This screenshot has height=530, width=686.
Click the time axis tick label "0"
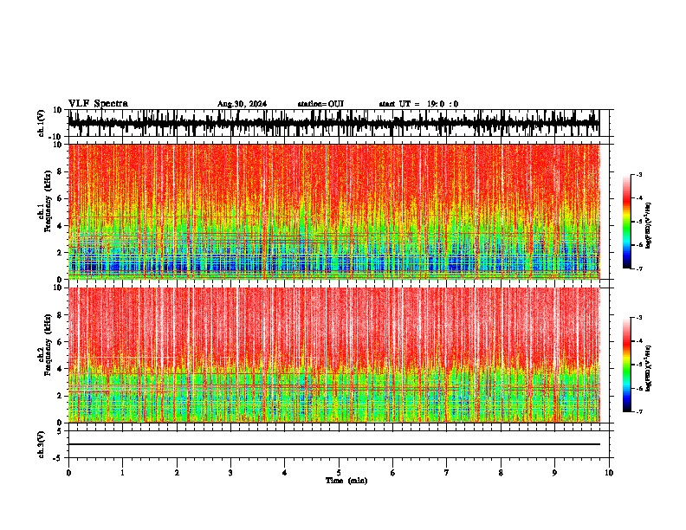(68, 473)
